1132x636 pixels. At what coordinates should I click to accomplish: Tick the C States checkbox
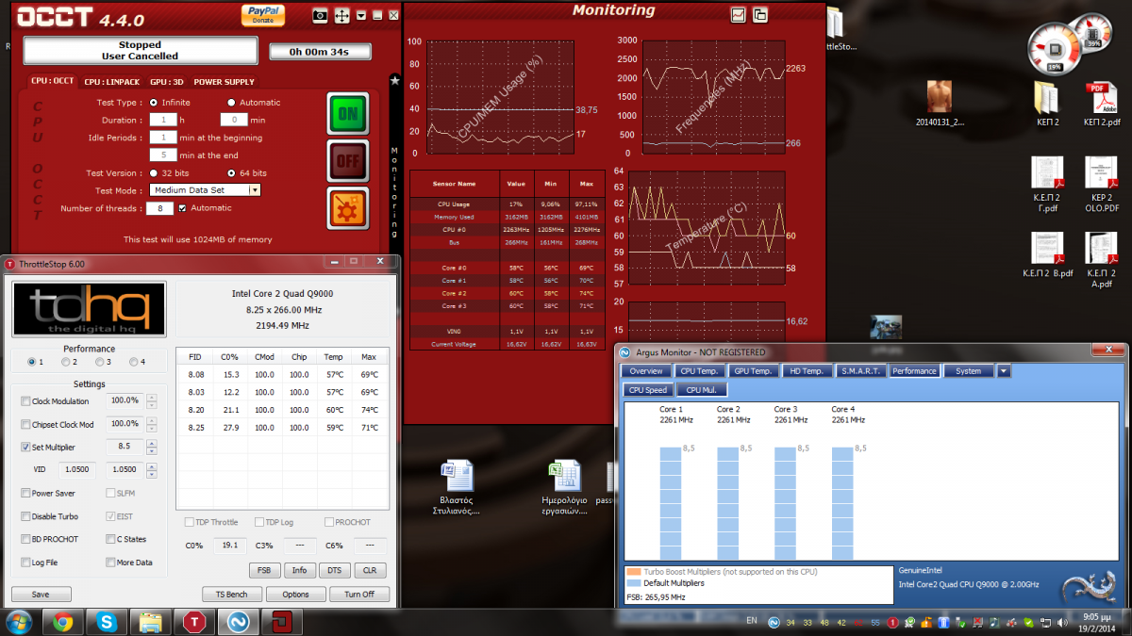click(x=111, y=539)
